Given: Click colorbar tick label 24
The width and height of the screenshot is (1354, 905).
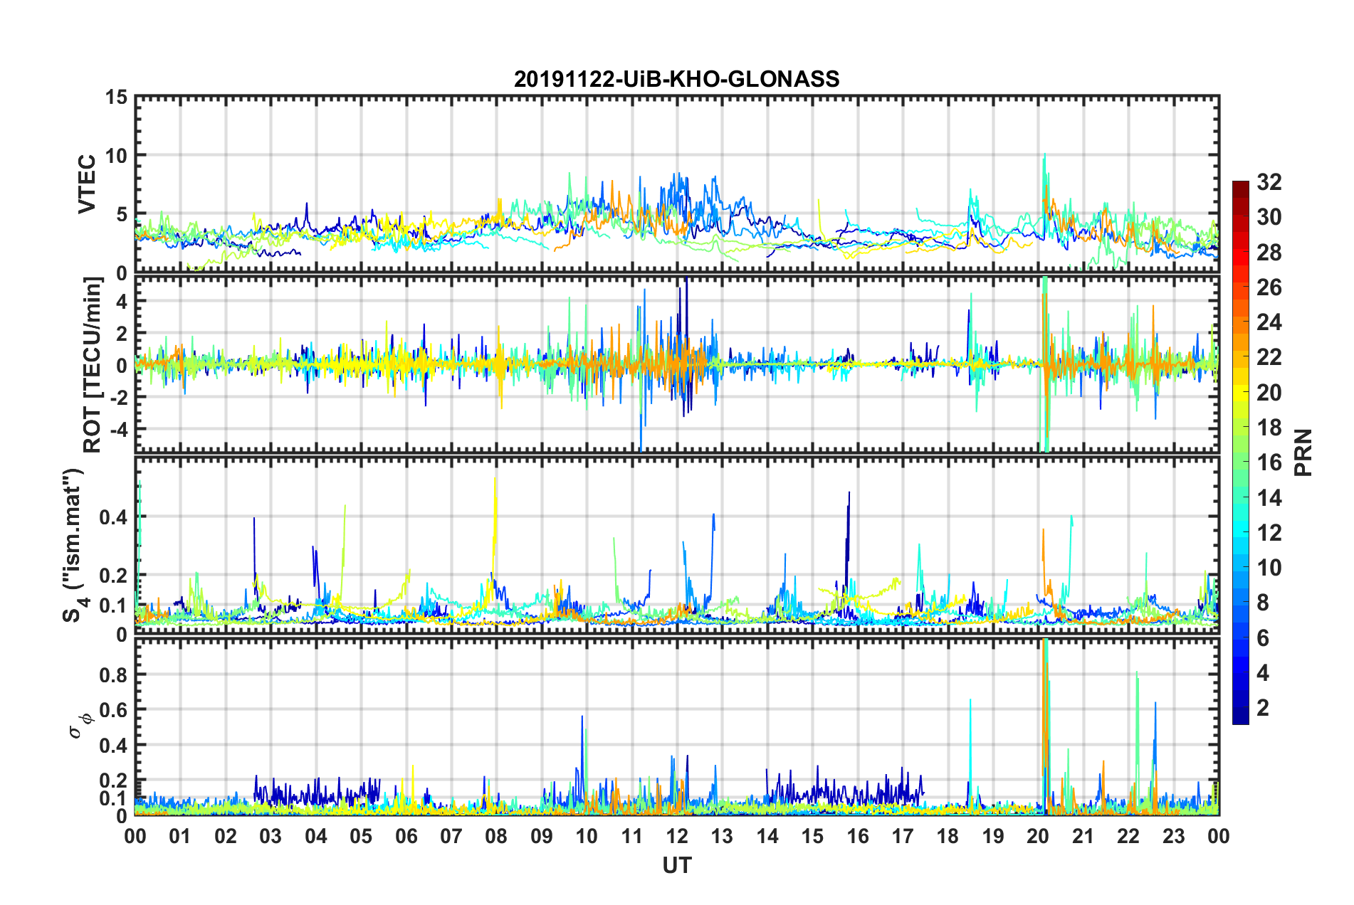Looking at the screenshot, I should click(1269, 322).
